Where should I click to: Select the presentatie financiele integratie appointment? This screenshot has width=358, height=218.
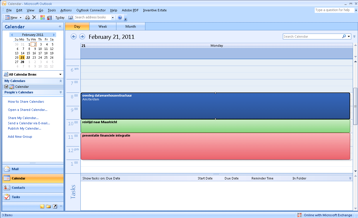[x=215, y=146]
